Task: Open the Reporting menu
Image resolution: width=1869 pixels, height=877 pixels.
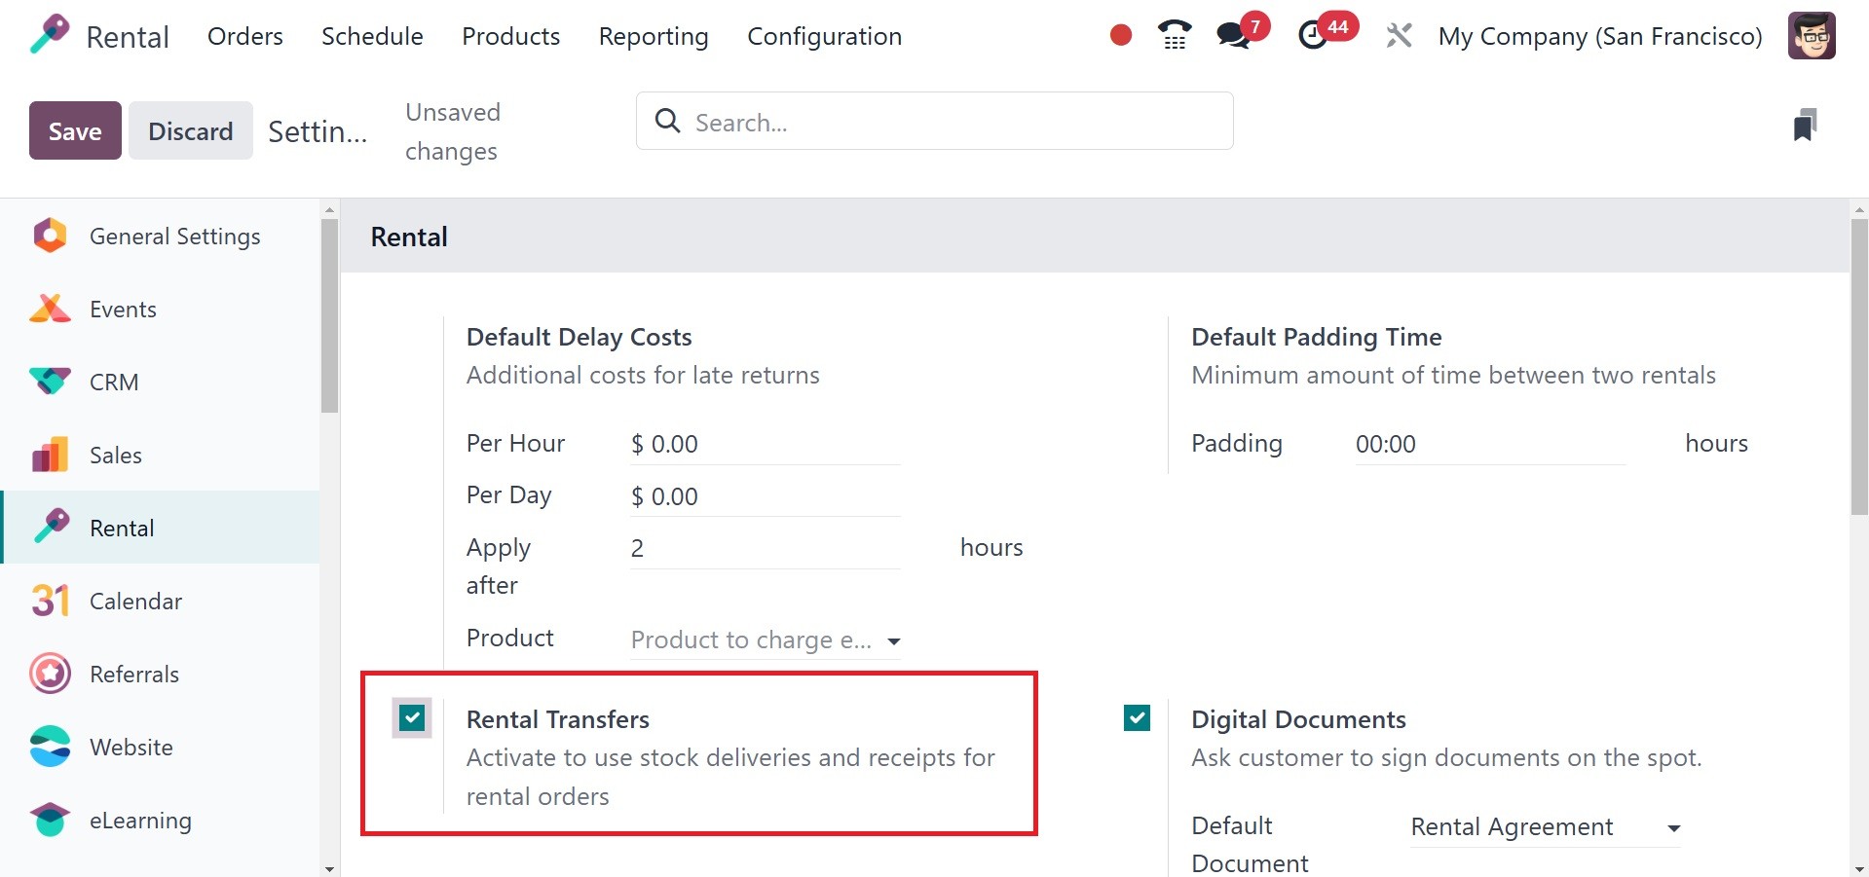Action: (653, 36)
